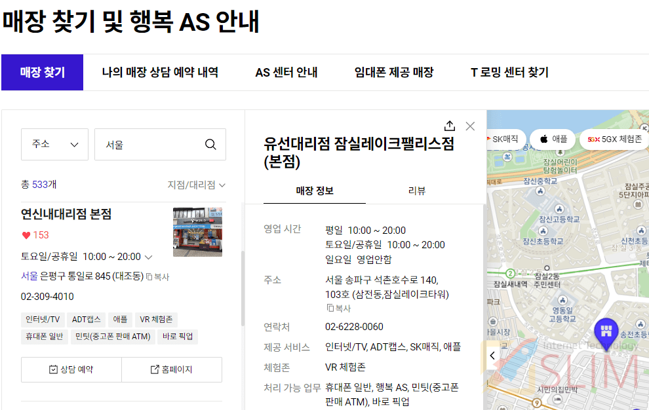Image resolution: width=649 pixels, height=410 pixels.
Task: Click 복사 under the 석촌호수로 140 address
Action: [x=338, y=308]
